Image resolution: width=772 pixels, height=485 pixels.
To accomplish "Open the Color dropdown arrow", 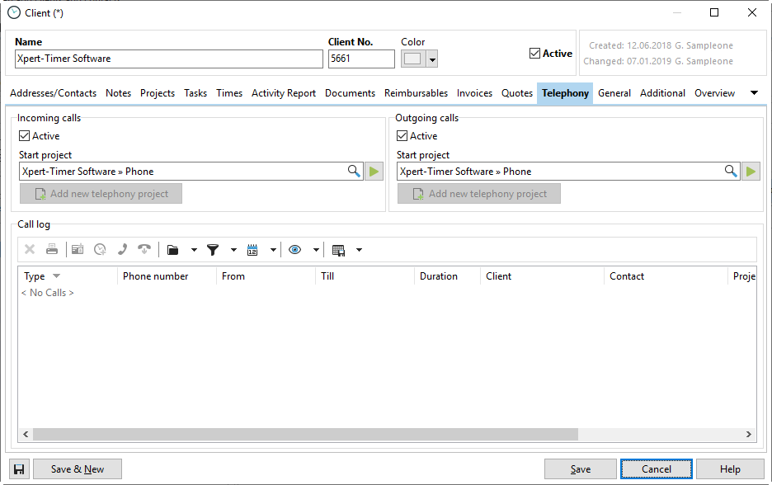I will [x=432, y=59].
